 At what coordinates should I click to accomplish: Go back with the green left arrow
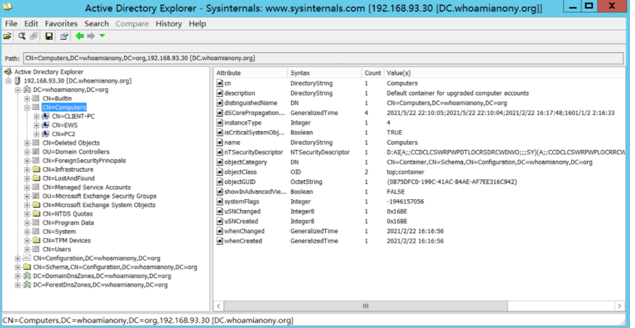pyautogui.click(x=80, y=36)
